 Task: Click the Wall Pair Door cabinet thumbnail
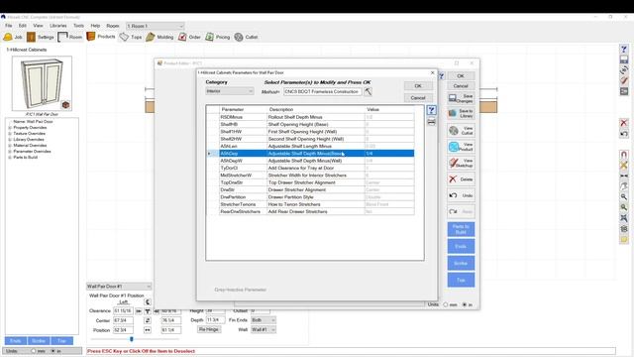[42, 83]
